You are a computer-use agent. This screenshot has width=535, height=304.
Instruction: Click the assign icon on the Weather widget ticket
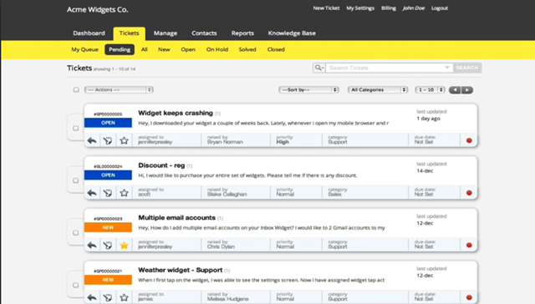(108, 297)
